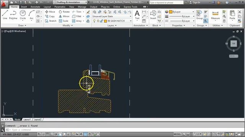The image size is (245, 137).
Task: Toggle layer freeze sun icon
Action: [98, 21]
